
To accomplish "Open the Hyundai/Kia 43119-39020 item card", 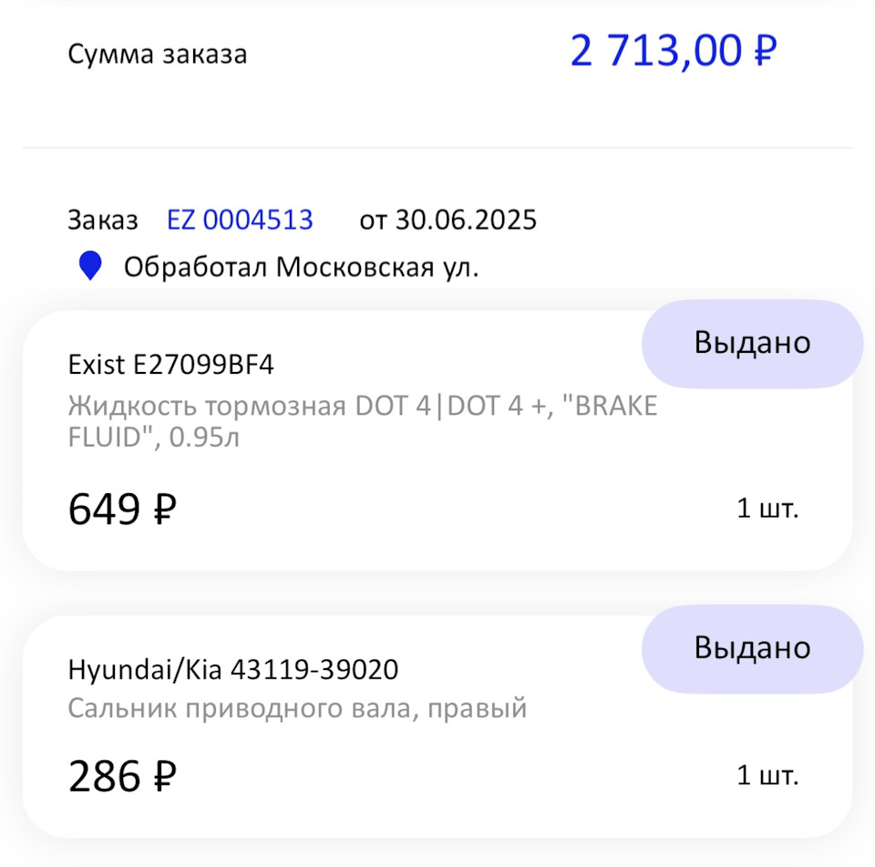I will tap(437, 727).
